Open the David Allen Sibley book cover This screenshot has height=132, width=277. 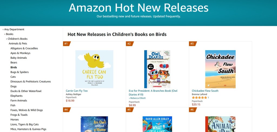(x=157, y=124)
